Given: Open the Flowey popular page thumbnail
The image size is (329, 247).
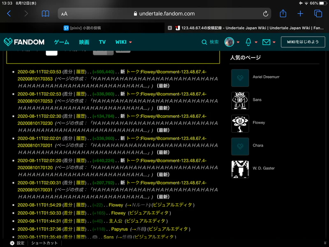Looking at the screenshot, I should (x=240, y=124).
